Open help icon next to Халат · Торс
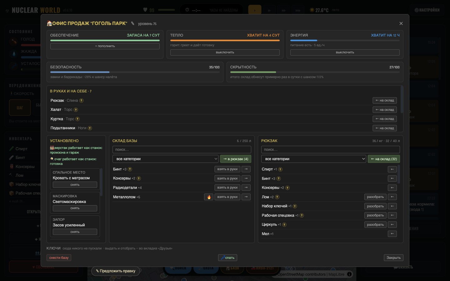 click(76, 110)
